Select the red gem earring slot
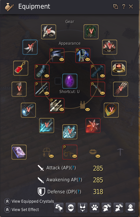 21,68
